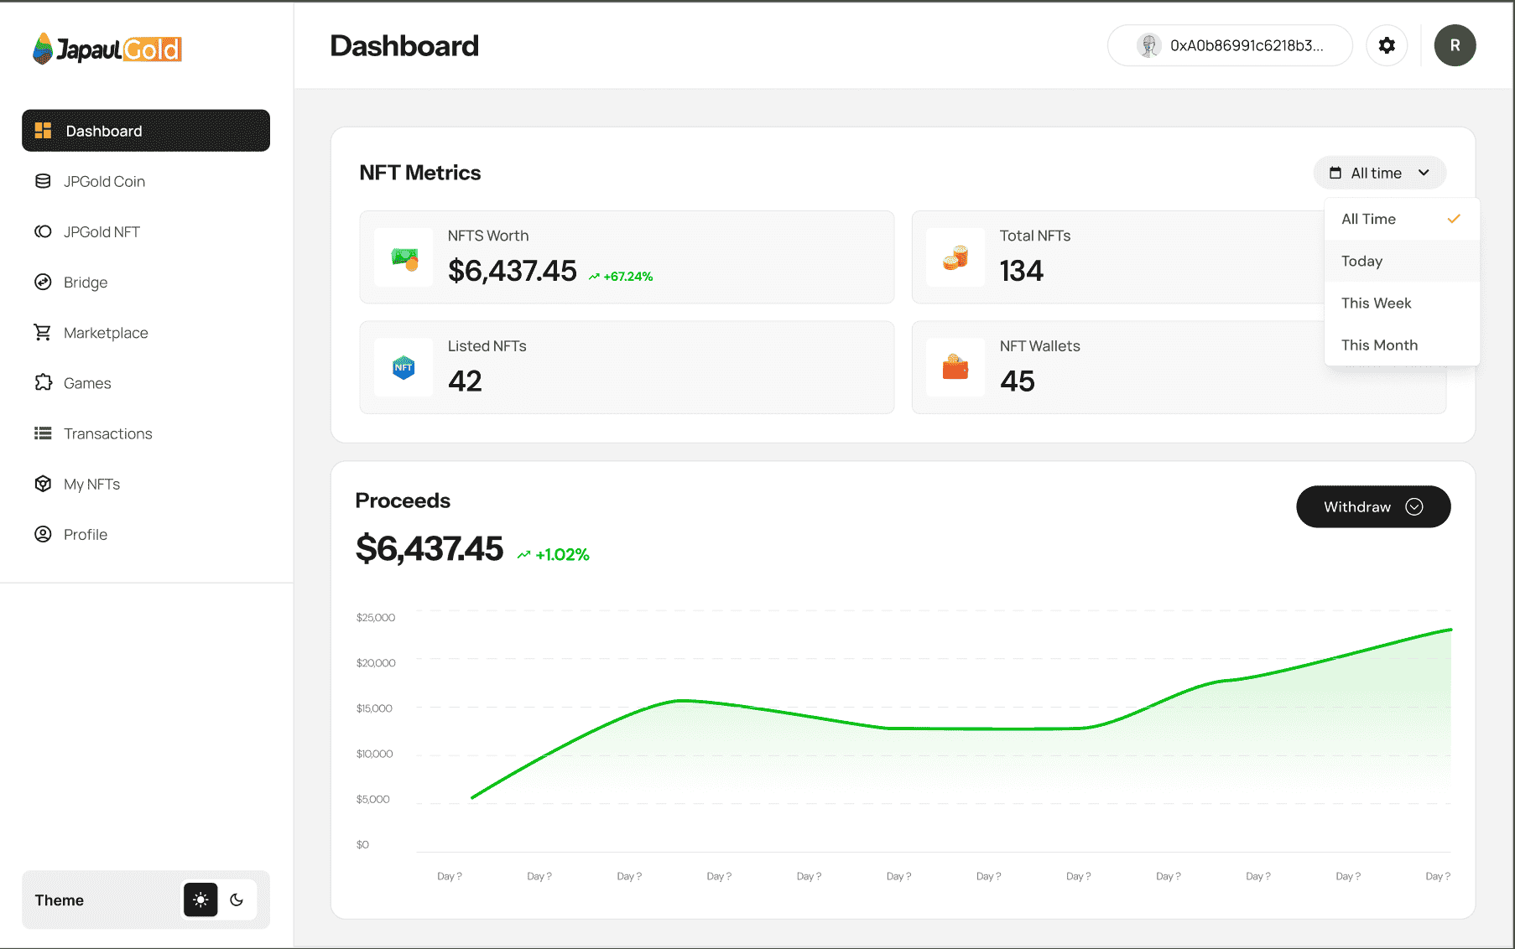Click the NFTS Worth $6,437.45 value
The width and height of the screenshot is (1515, 949).
(x=512, y=271)
